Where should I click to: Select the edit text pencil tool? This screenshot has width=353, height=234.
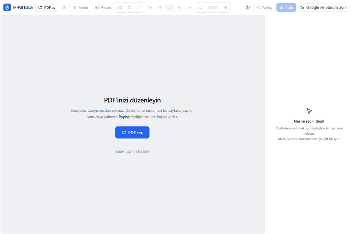coord(150,7)
